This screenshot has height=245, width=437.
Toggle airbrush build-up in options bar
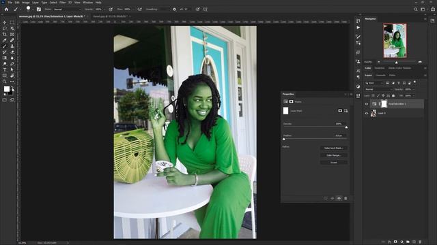(x=140, y=9)
